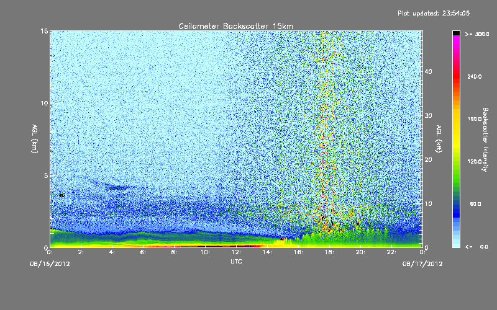Click the "Ceilometer Backscatter 15km" plot title
The width and height of the screenshot is (497, 310).
pos(235,26)
